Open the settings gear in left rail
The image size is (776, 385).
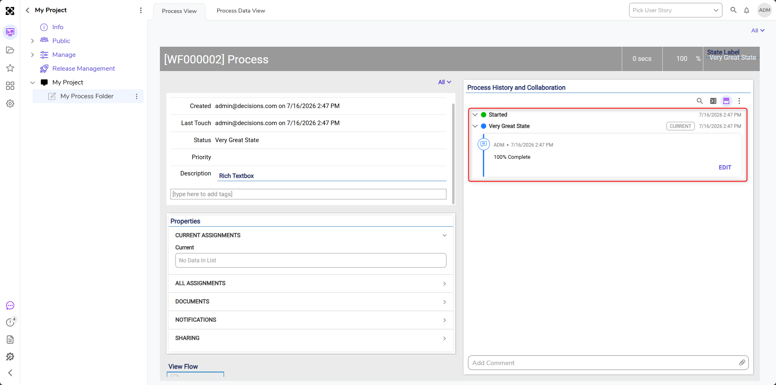coord(10,104)
